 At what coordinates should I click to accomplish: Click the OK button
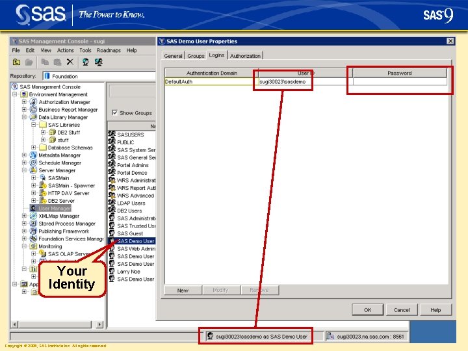click(367, 310)
